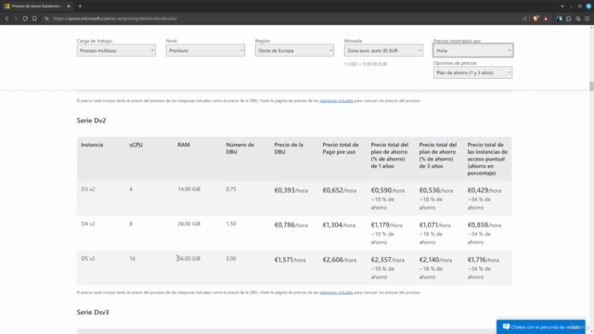Viewport: 594px width, 334px height.
Task: Select the 0,75 DBU count for D3 v2
Action: tap(231, 189)
